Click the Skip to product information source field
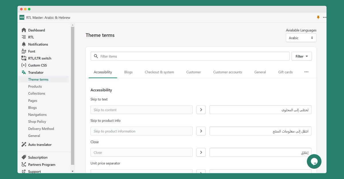Screen dimensions: 344x179 pos(142,131)
